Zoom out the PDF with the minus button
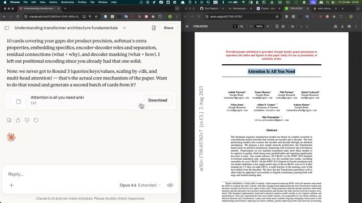Image resolution: width=362 pixels, height=203 pixels. [x=251, y=27]
